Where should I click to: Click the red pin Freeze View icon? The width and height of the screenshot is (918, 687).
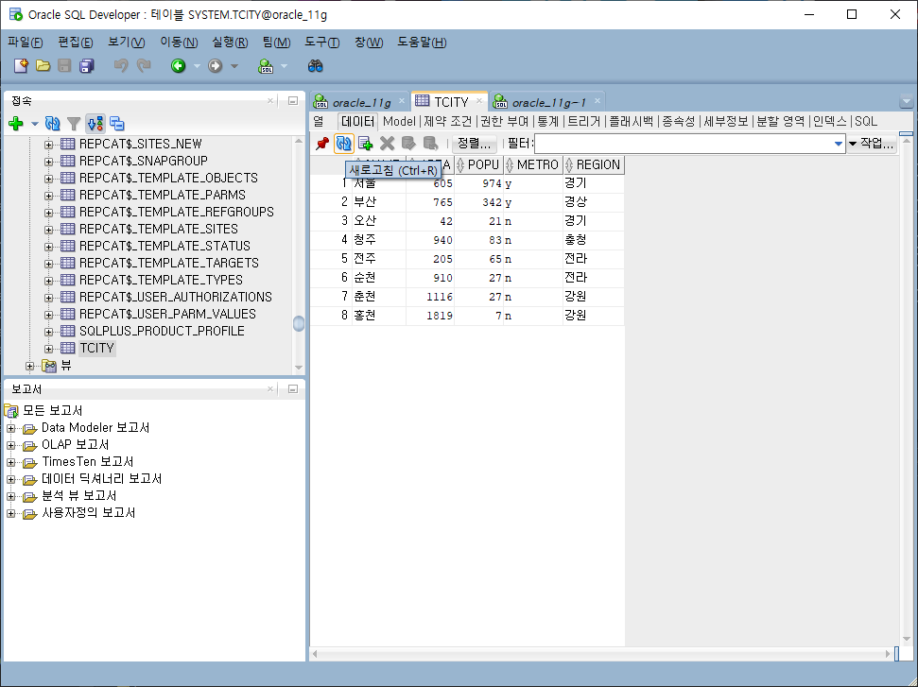point(322,144)
